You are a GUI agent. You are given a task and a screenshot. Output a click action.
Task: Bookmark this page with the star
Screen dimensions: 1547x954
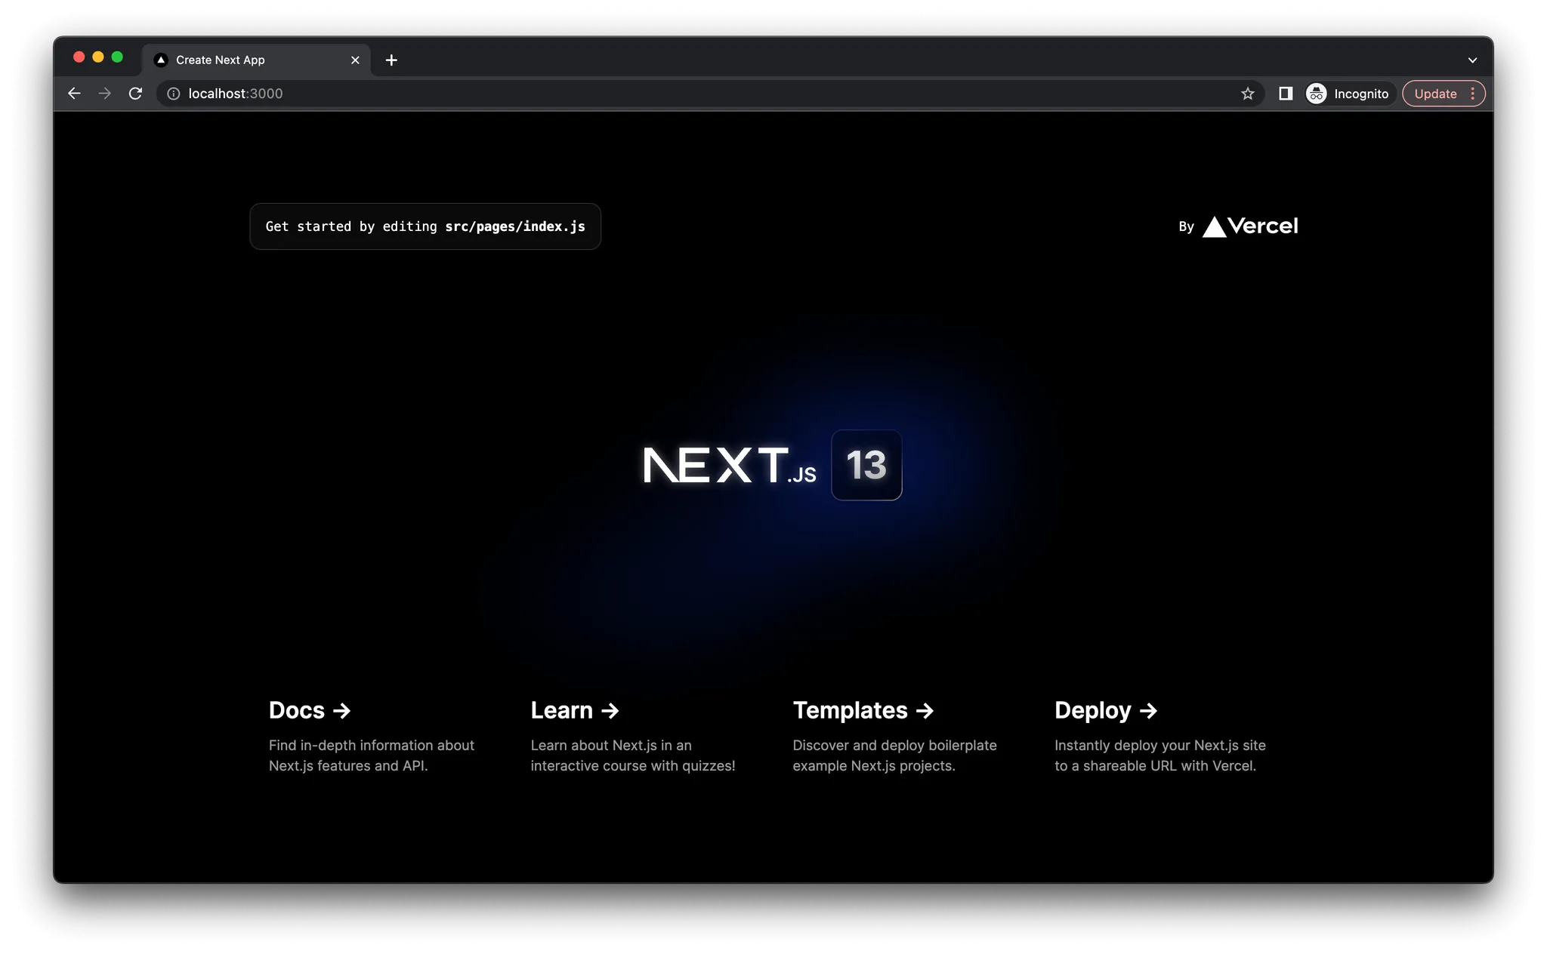(1247, 94)
